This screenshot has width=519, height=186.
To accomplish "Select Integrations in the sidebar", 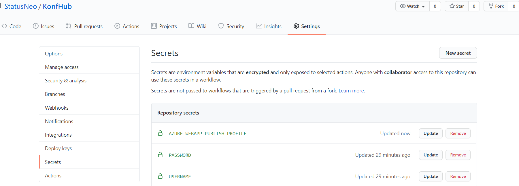I will click(x=89, y=135).
